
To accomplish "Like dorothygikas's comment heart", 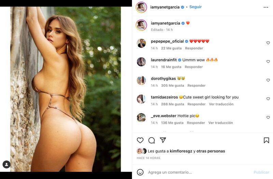I will click(268, 80).
